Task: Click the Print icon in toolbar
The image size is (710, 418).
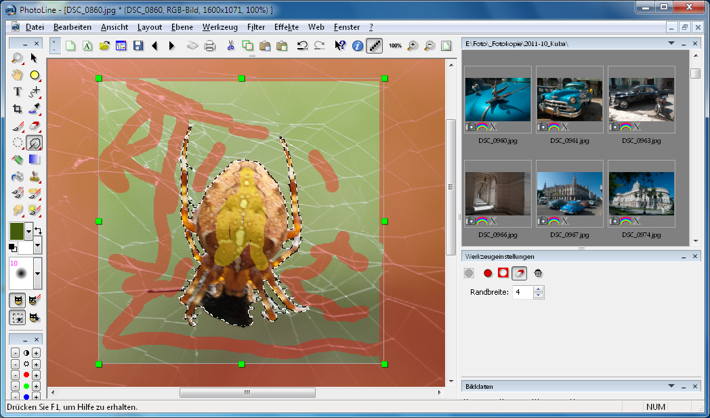Action: pos(210,46)
